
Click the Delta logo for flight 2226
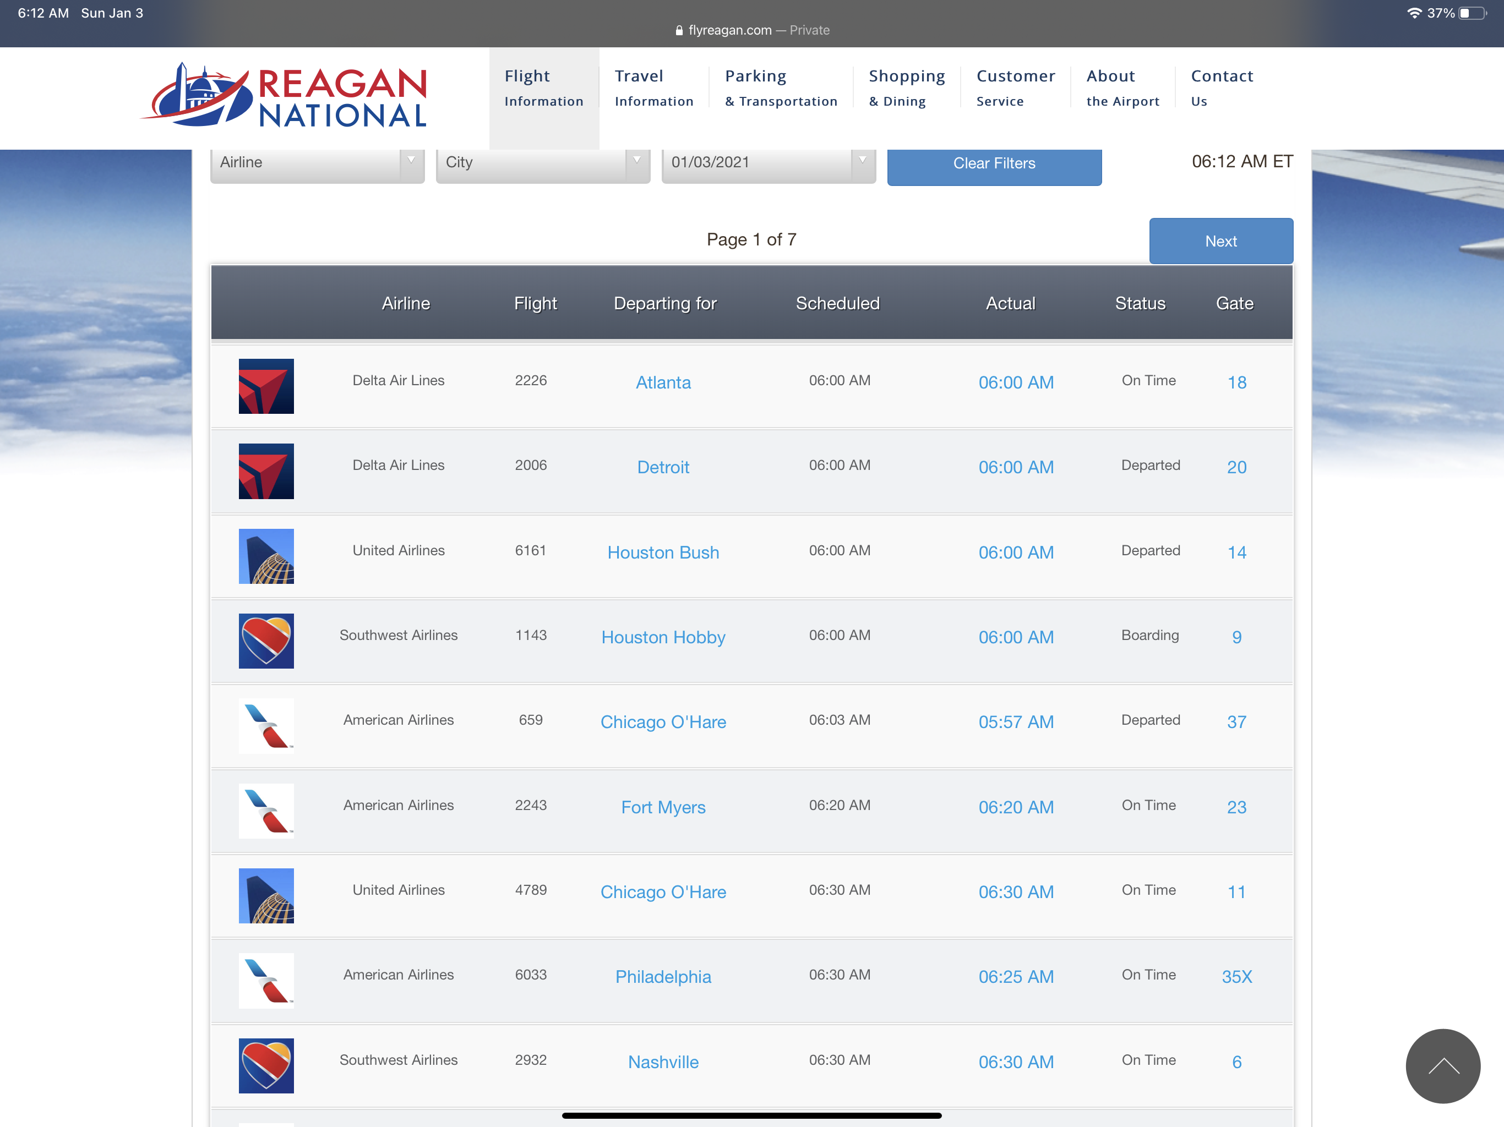[x=266, y=386]
